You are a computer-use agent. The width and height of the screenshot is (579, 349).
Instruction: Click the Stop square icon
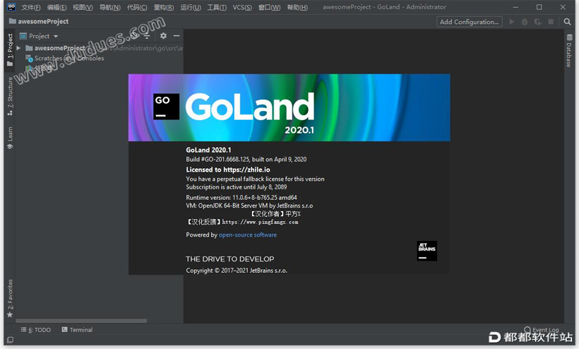[x=551, y=22]
